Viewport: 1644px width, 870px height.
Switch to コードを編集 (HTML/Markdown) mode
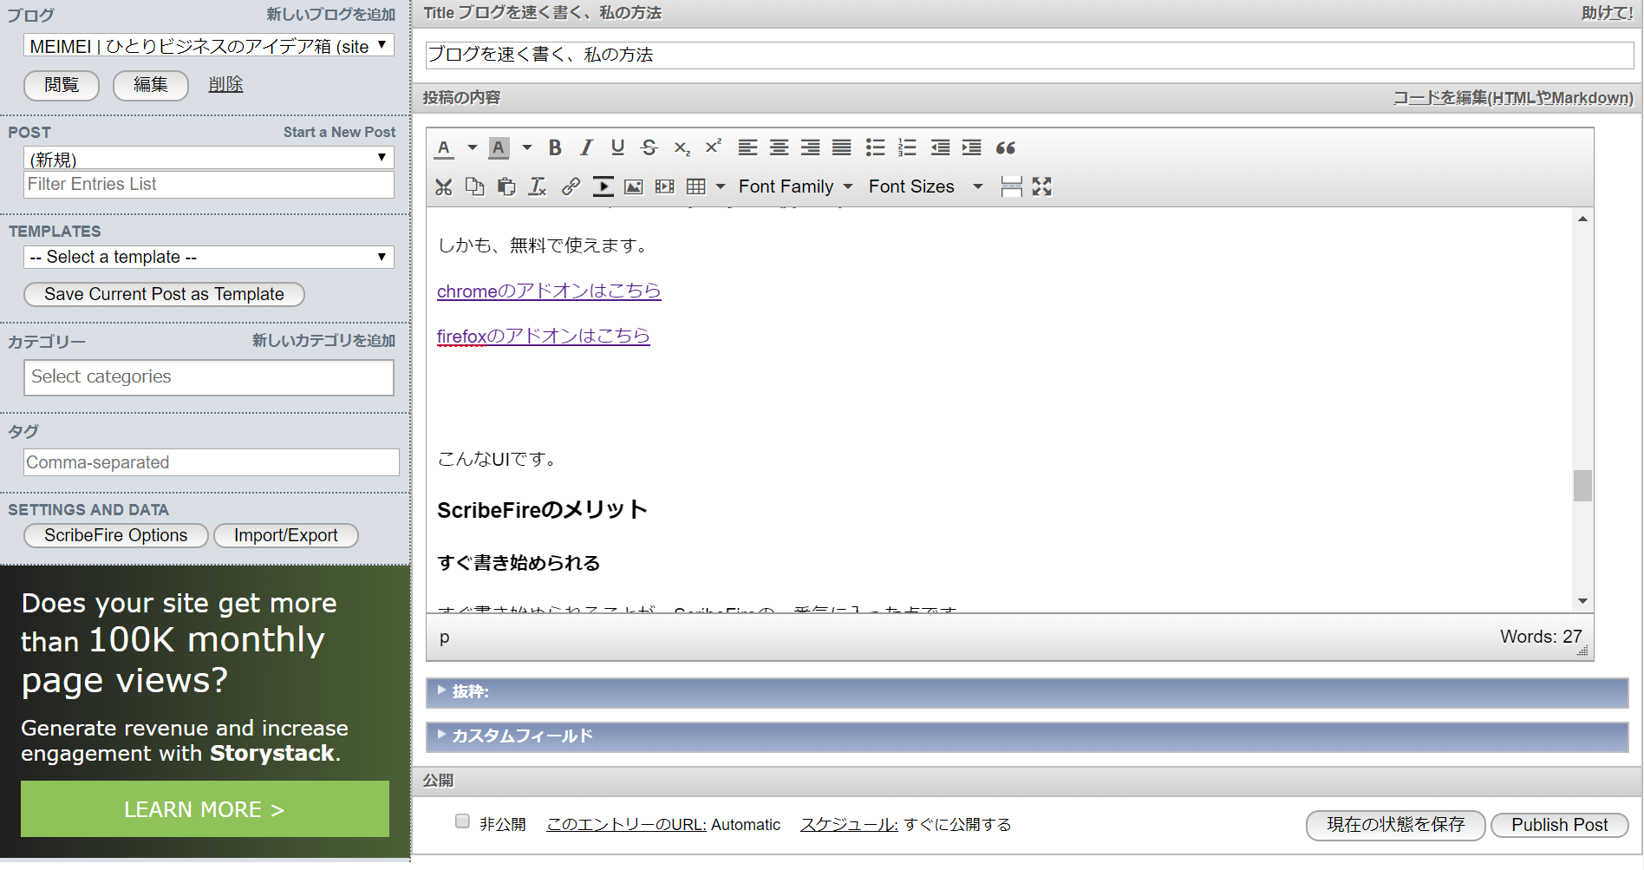tap(1512, 98)
